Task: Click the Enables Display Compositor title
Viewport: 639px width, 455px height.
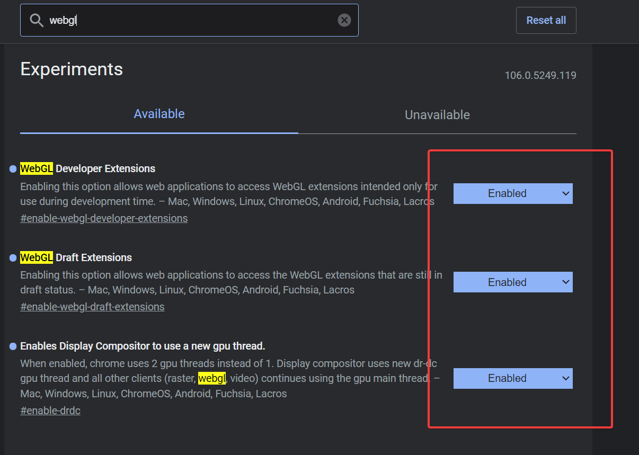Action: click(x=143, y=346)
